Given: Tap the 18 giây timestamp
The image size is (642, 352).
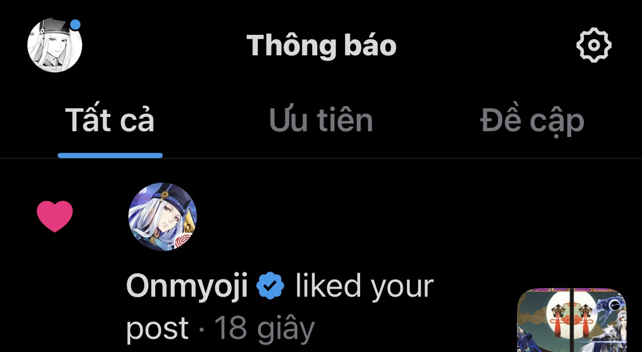Looking at the screenshot, I should pyautogui.click(x=264, y=328).
